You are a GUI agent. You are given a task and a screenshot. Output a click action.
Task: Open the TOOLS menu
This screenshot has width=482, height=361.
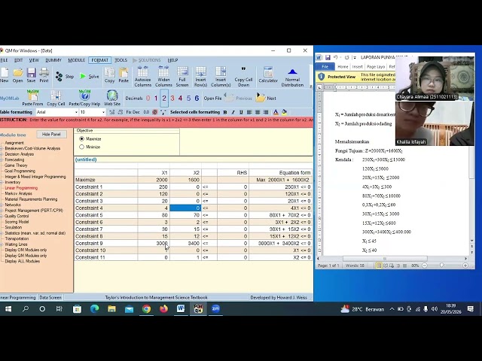tap(120, 60)
